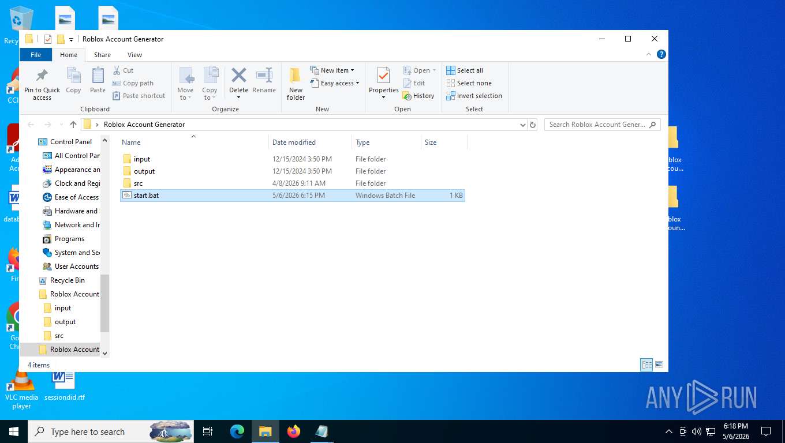Click Copy path in Clipboard group

(x=133, y=83)
